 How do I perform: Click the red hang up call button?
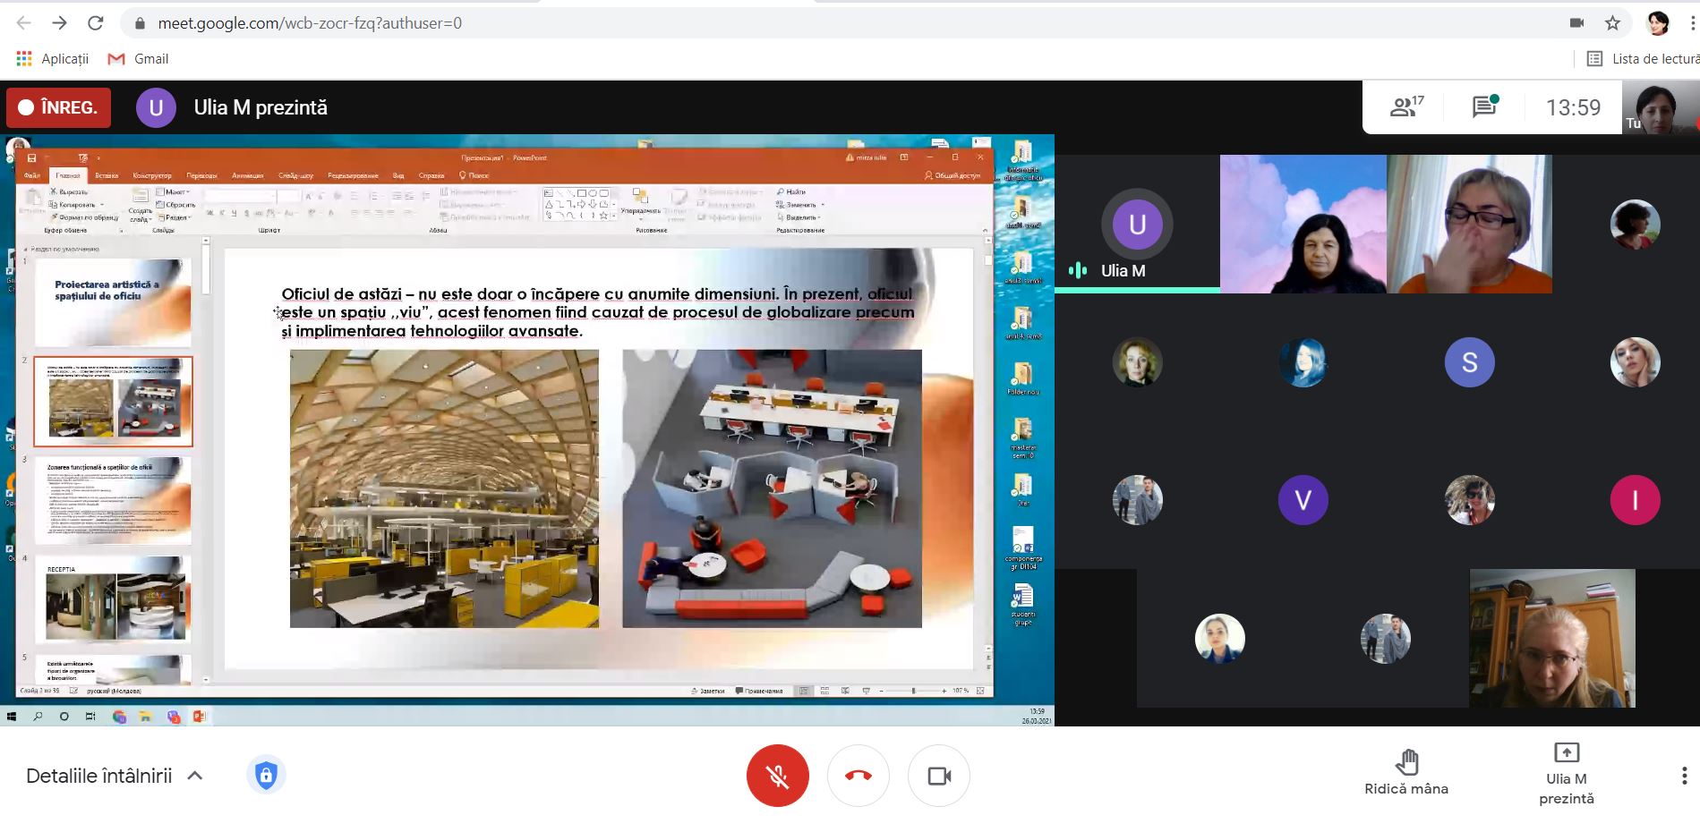point(858,776)
